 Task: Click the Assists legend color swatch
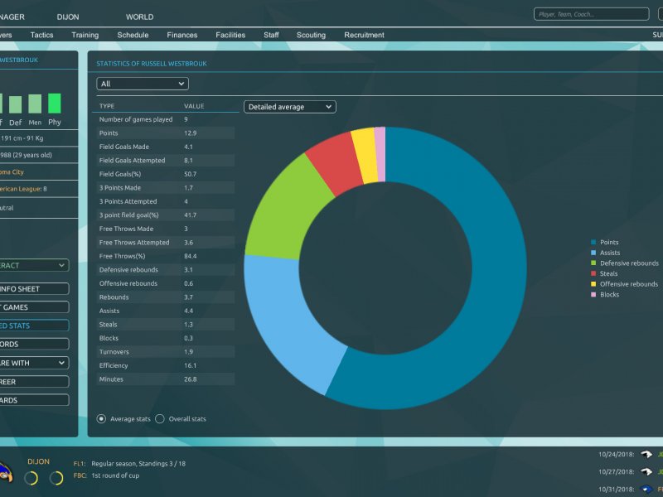(593, 253)
